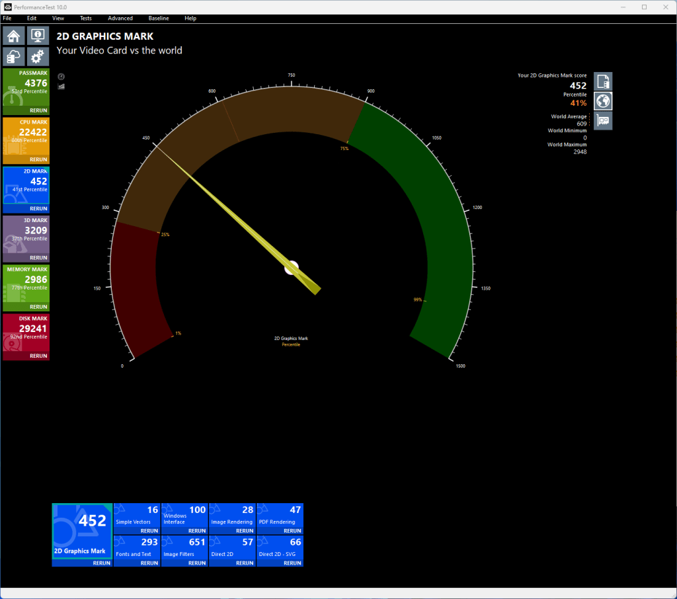Open the Baseline menu

pos(159,18)
